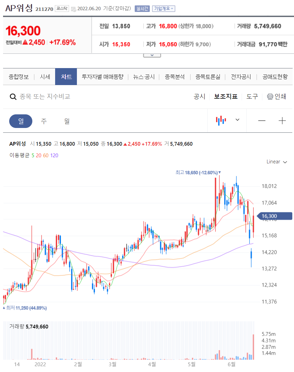Click the 18,012 price axis label
Image resolution: width=294 pixels, height=372 pixels.
click(269, 186)
